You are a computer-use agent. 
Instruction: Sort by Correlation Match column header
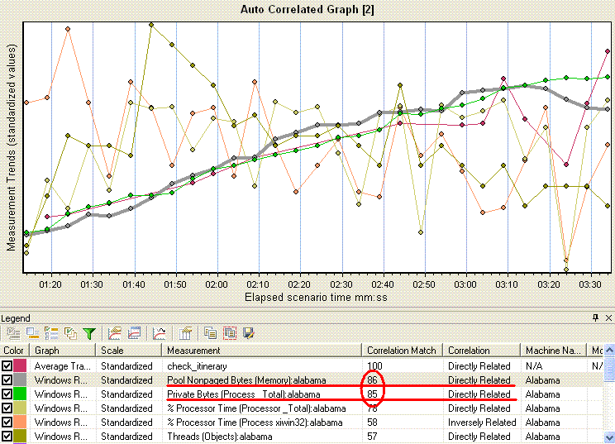401,350
